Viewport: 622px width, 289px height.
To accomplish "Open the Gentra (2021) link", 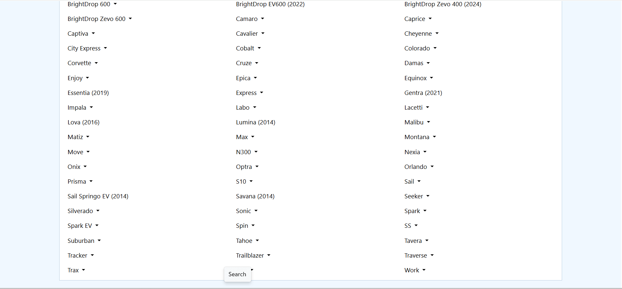I will (423, 93).
